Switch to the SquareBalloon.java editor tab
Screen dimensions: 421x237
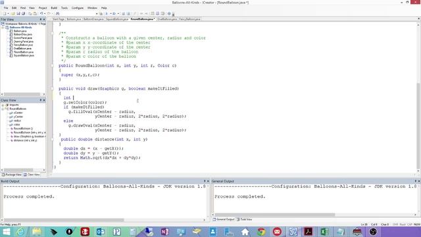pos(117,19)
